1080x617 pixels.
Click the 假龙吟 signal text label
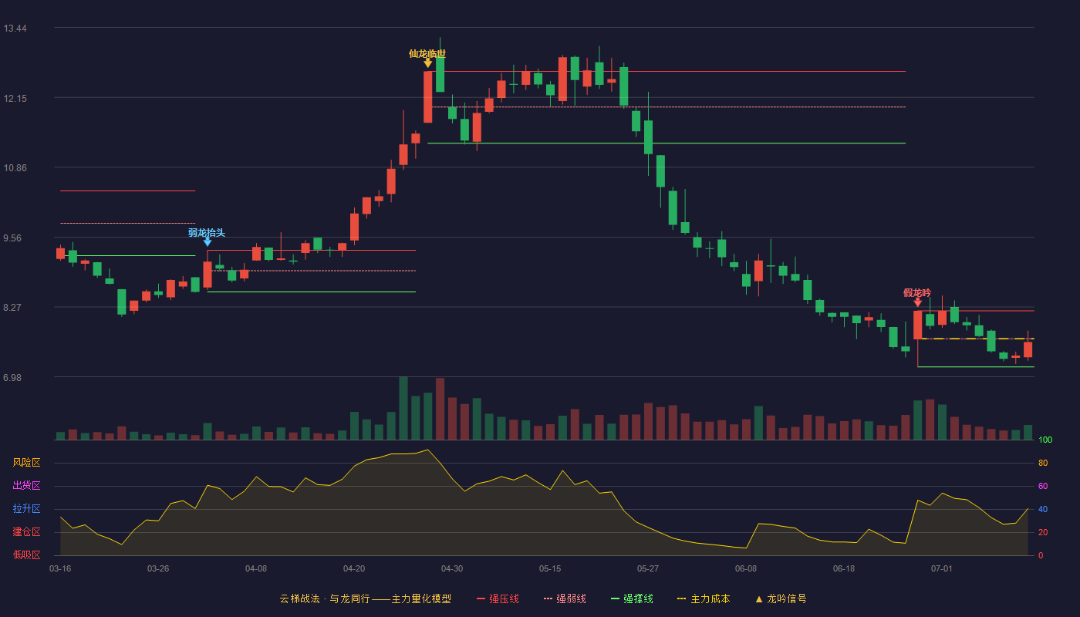[x=917, y=293]
